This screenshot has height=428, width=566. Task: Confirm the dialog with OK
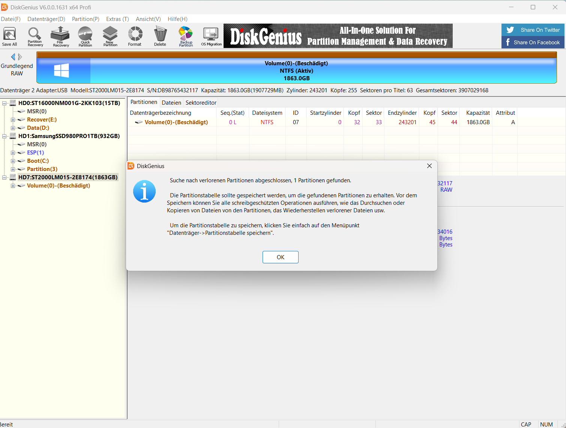pyautogui.click(x=281, y=257)
